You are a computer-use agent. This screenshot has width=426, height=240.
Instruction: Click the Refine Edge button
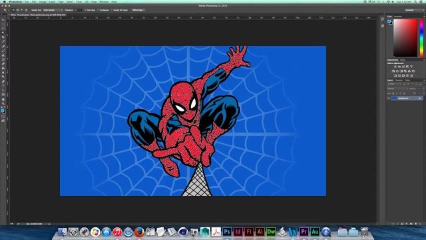point(138,10)
